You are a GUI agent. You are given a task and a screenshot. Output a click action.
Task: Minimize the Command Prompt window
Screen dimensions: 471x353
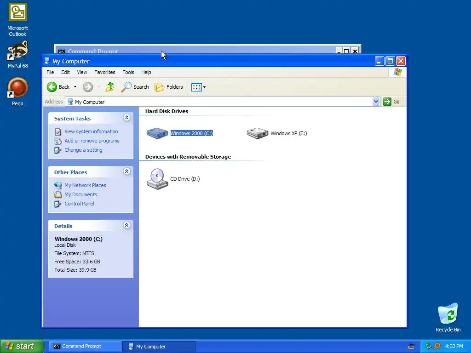click(339, 51)
